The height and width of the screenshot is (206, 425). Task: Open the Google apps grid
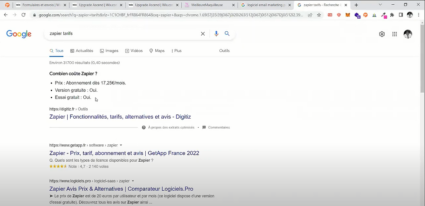(x=395, y=34)
